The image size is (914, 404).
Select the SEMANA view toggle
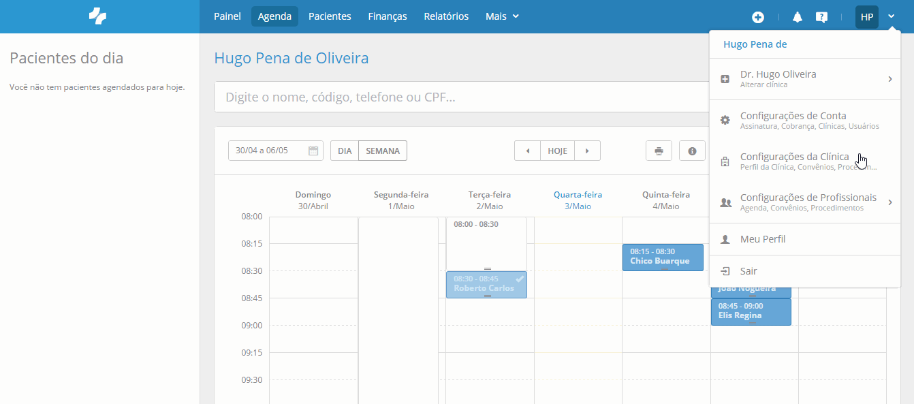click(382, 150)
